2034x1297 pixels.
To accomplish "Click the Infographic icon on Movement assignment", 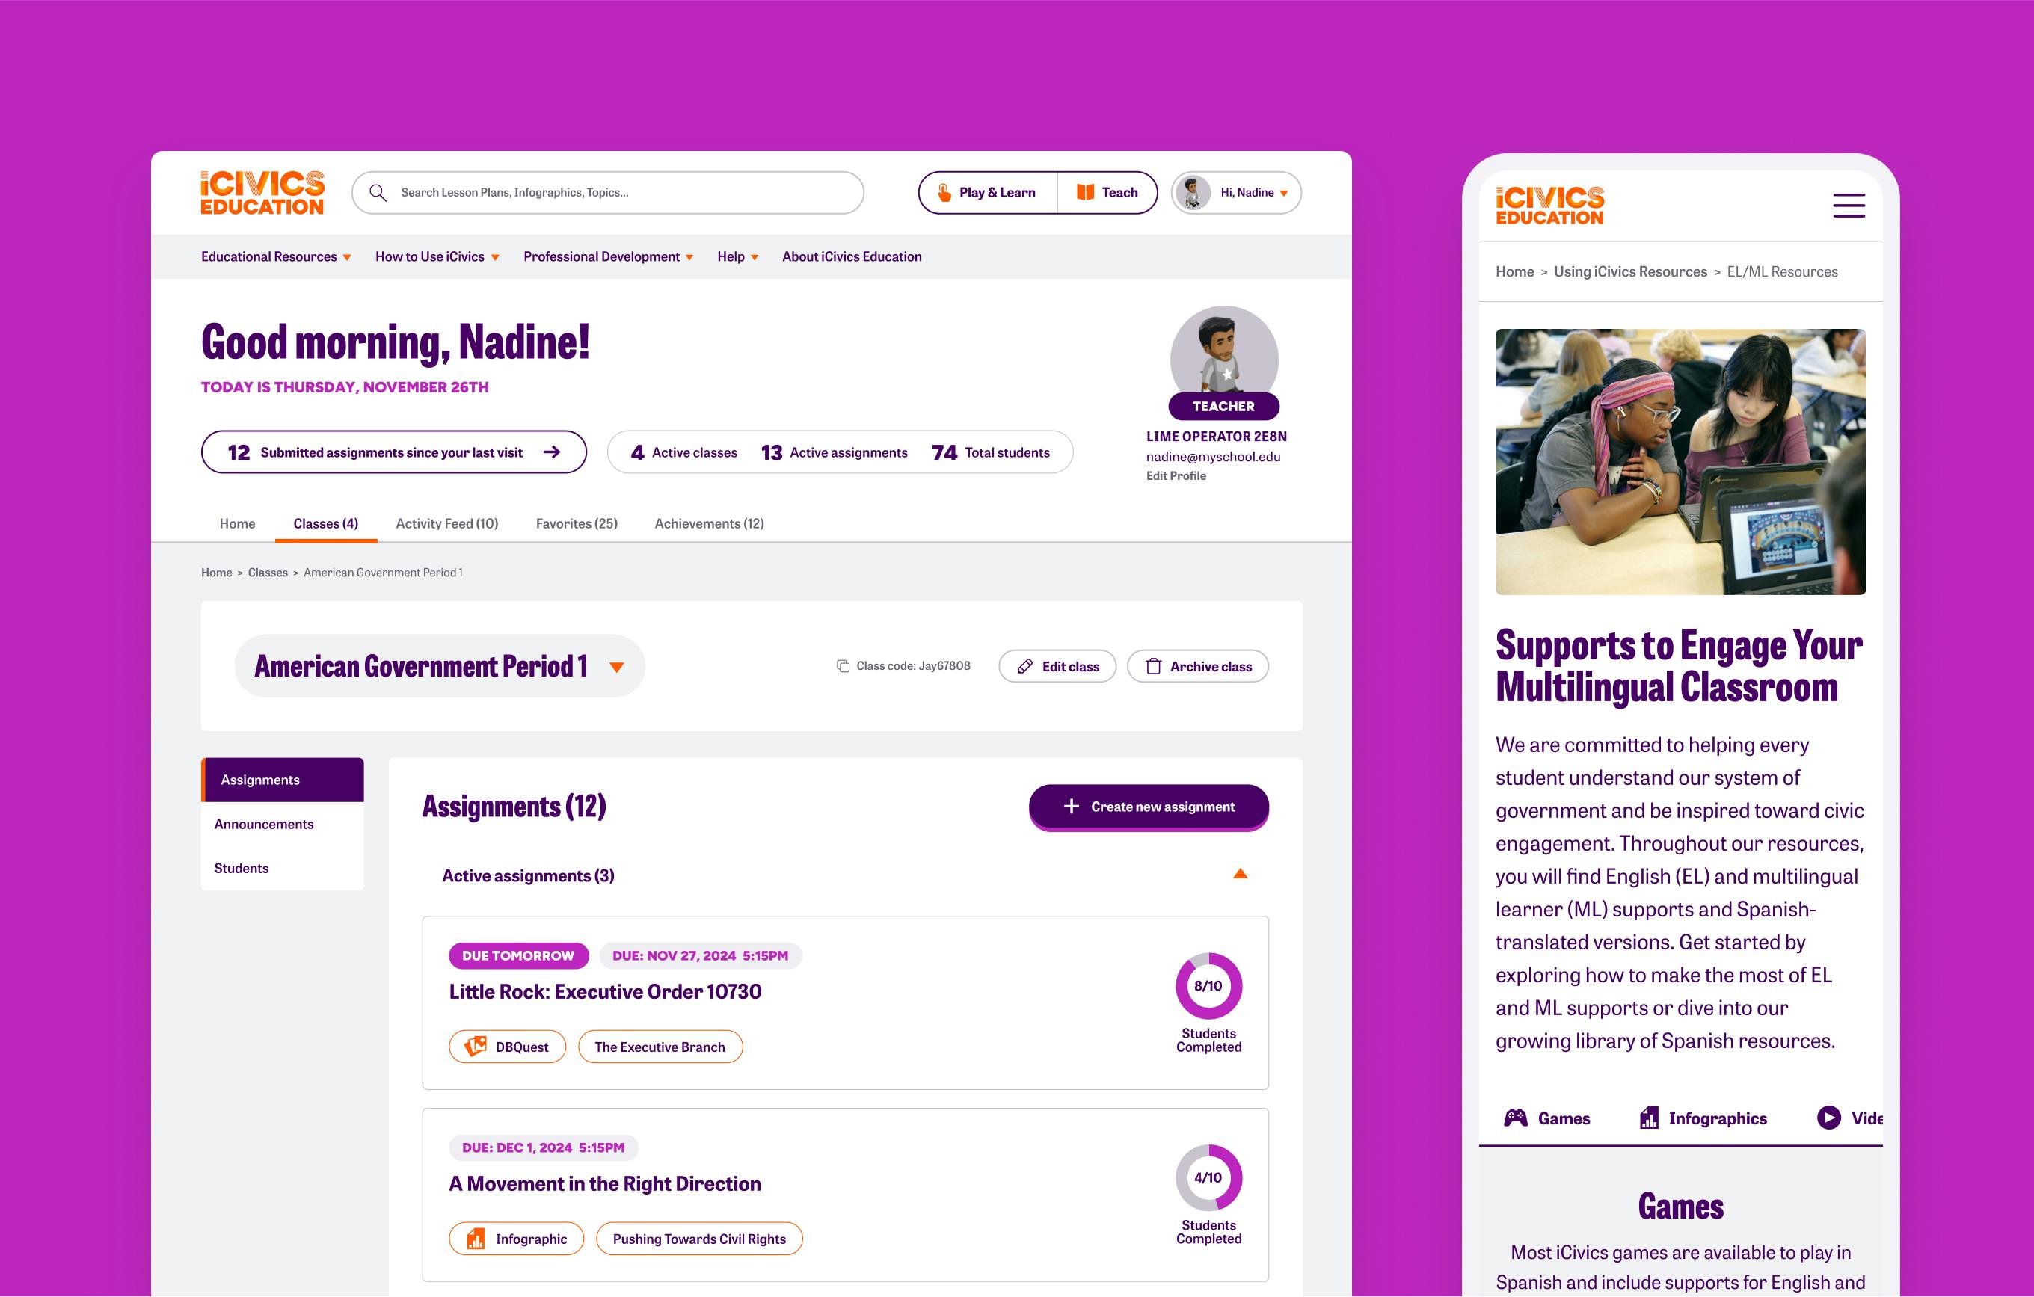I will tap(476, 1238).
